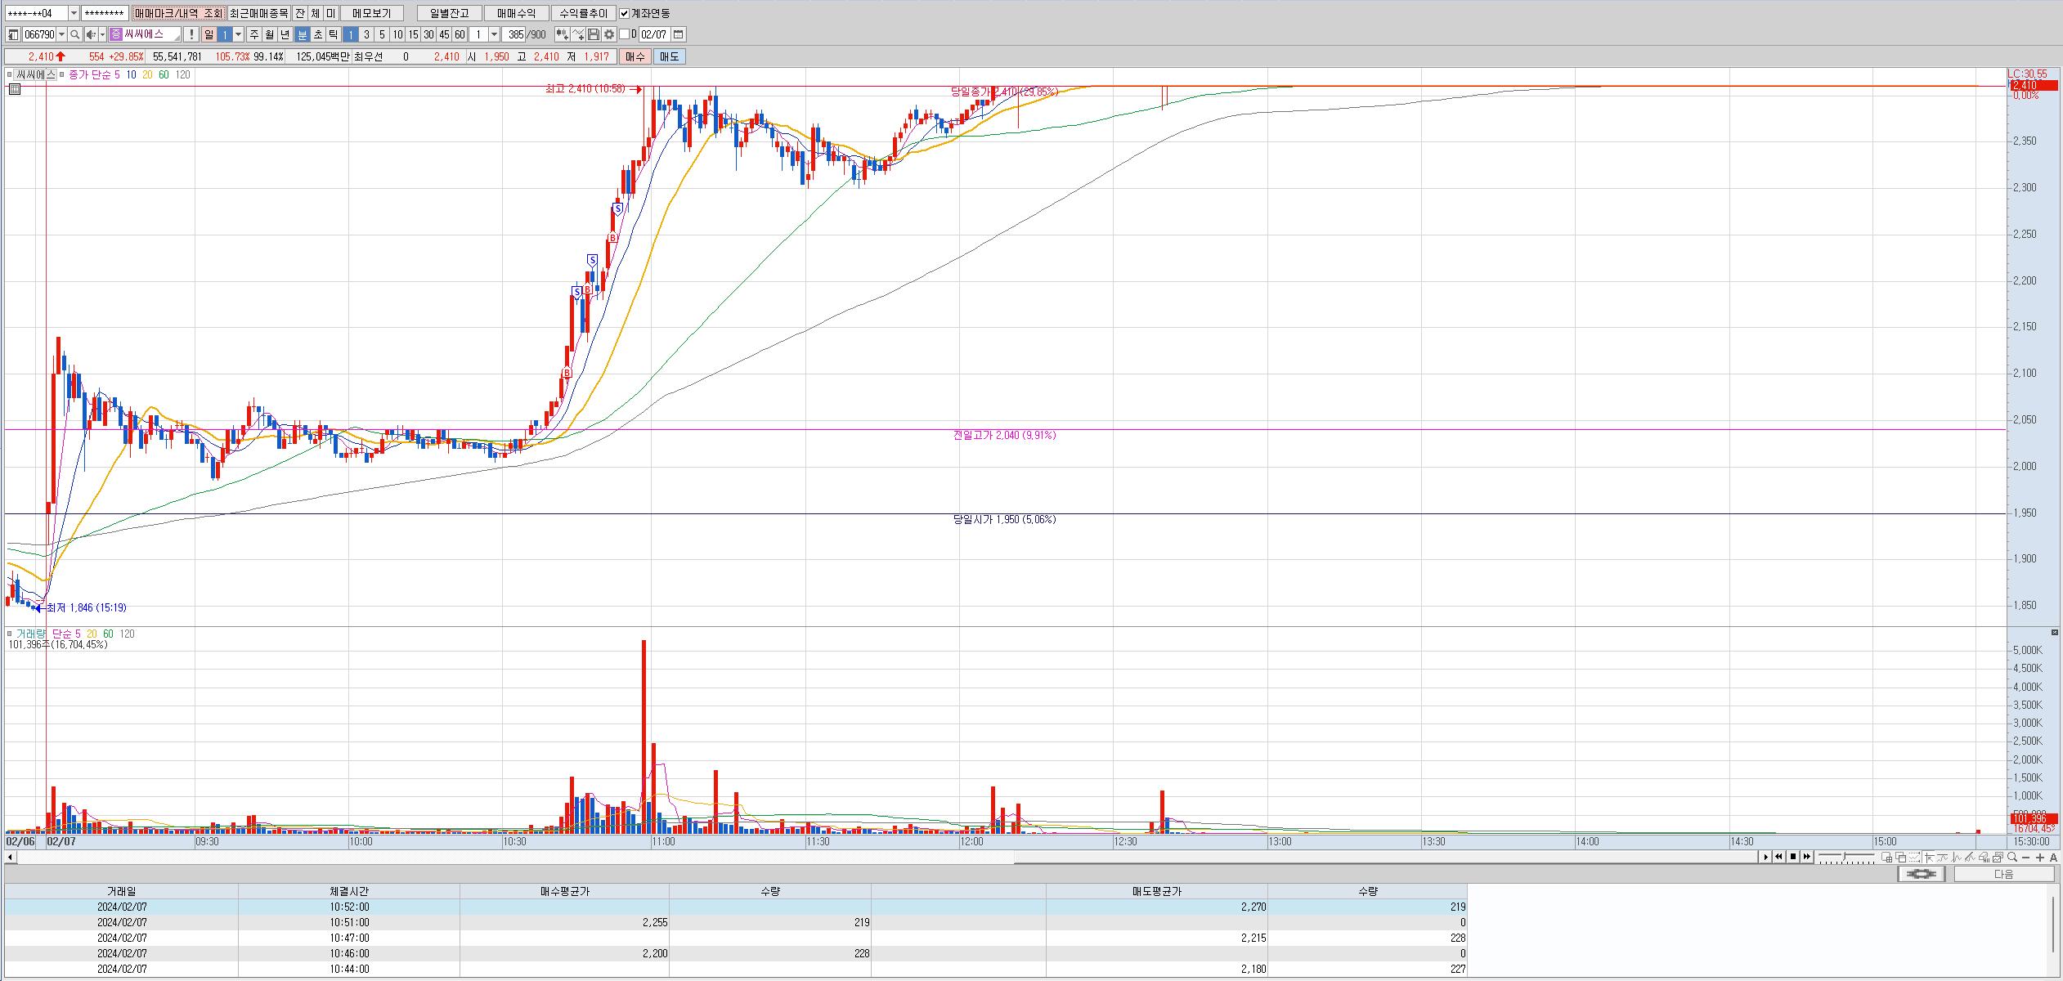This screenshot has width=2063, height=981.
Task: Click the 다음 next button
Action: (x=2003, y=874)
